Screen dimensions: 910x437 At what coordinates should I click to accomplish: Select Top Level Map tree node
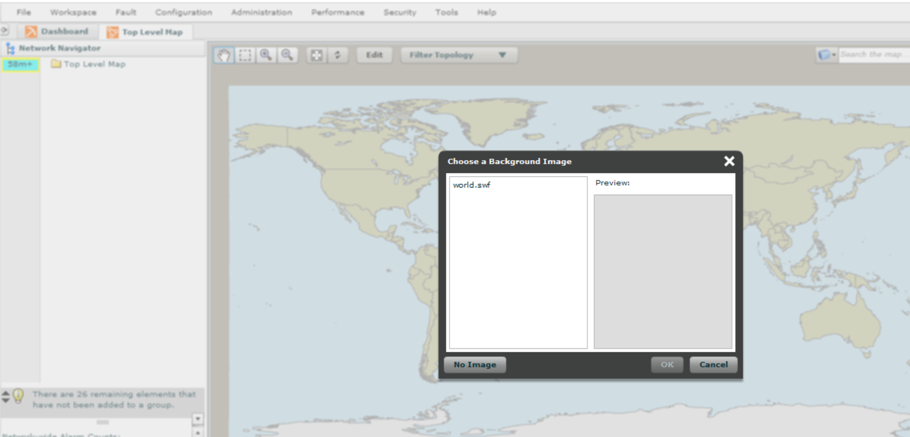94,64
